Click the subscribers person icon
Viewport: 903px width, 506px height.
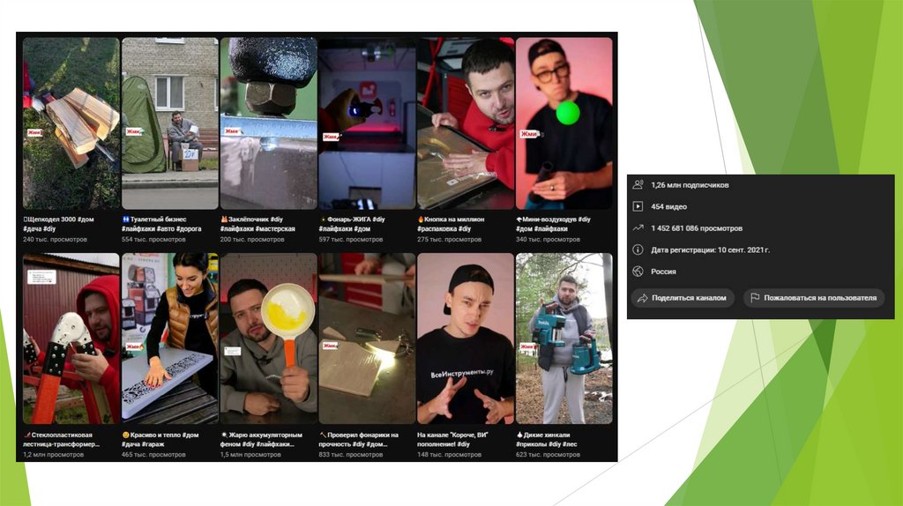638,185
